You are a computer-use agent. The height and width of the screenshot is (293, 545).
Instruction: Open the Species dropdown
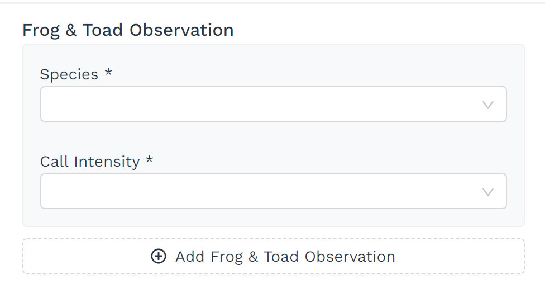point(273,105)
